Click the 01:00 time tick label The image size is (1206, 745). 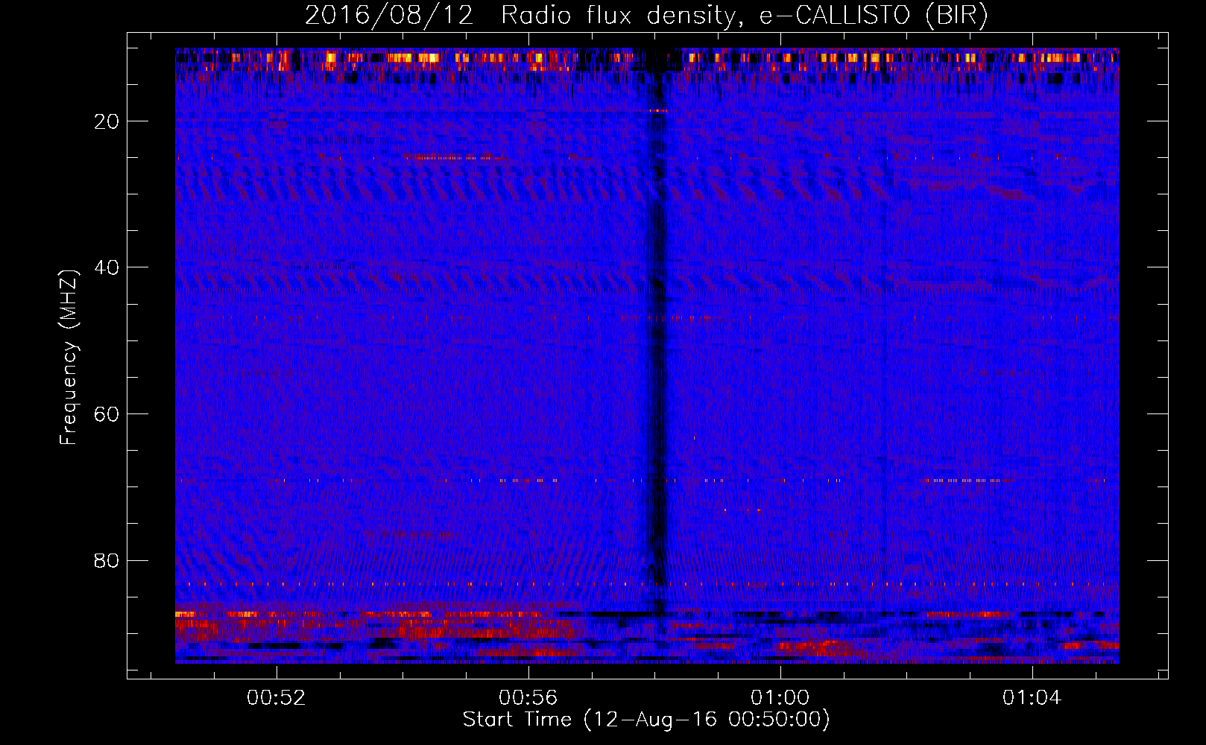coord(780,697)
